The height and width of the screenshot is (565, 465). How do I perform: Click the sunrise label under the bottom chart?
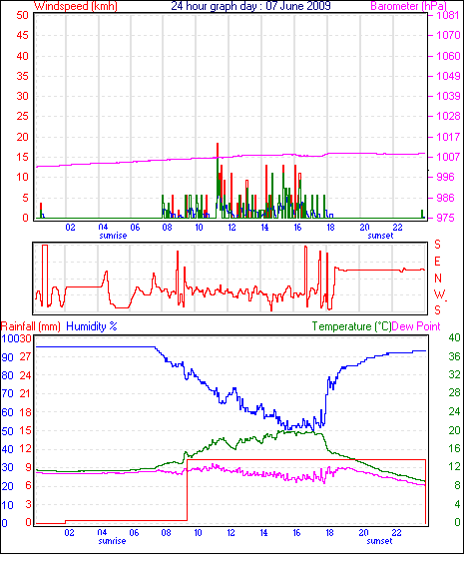click(112, 541)
